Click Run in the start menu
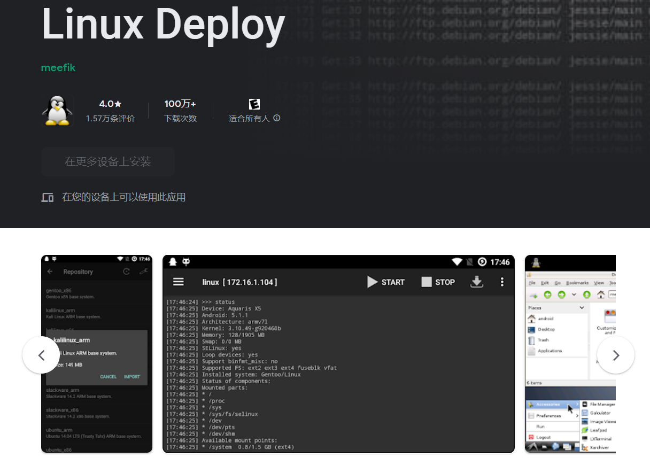 pyautogui.click(x=540, y=427)
